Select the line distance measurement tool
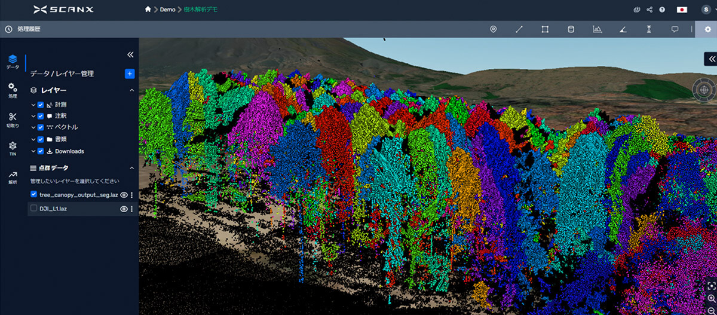The image size is (717, 315). (x=519, y=29)
